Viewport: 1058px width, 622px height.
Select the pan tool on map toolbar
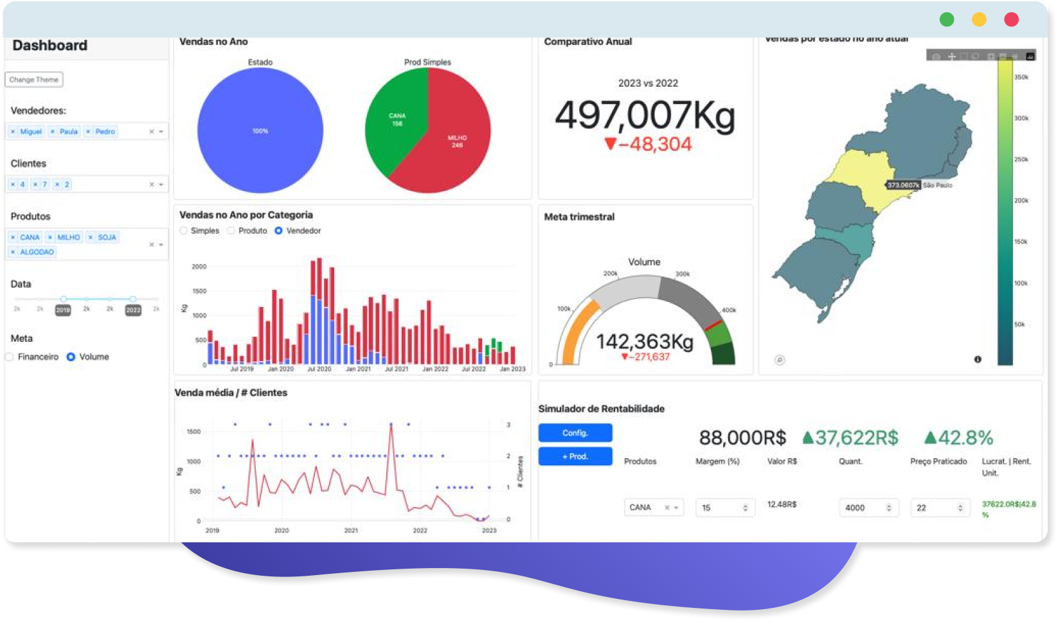tap(952, 57)
